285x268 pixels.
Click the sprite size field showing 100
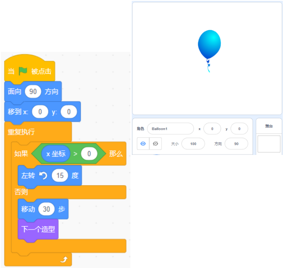(193, 144)
